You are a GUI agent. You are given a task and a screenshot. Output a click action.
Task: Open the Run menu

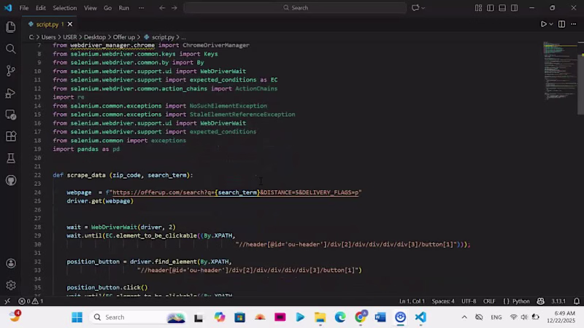124,8
